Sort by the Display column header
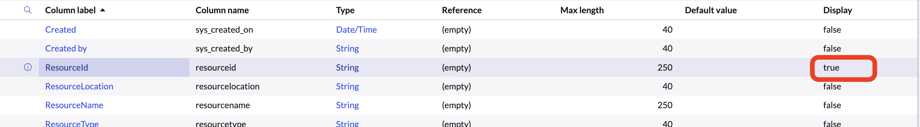920x127 pixels. 837,10
